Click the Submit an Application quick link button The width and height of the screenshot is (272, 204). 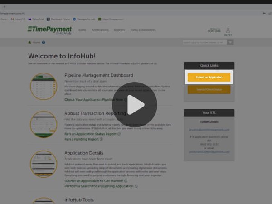coord(209,77)
